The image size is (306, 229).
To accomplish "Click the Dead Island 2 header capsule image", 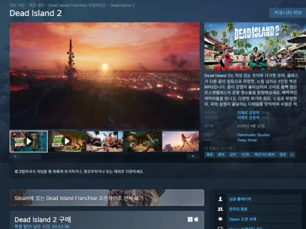I will [x=255, y=46].
